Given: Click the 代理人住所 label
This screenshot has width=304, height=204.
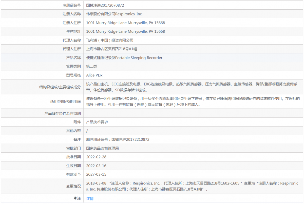Looking at the screenshot, I should [x=72, y=49].
